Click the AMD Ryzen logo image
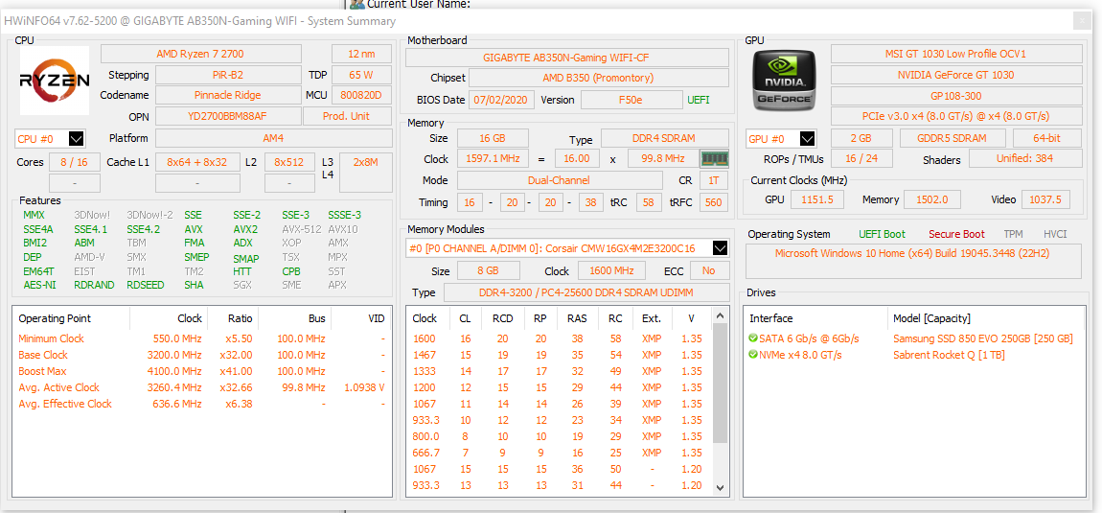This screenshot has width=1102, height=513. pyautogui.click(x=55, y=81)
